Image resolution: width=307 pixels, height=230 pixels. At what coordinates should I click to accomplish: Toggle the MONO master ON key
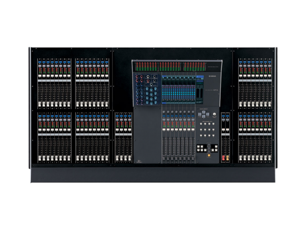(x=228, y=130)
